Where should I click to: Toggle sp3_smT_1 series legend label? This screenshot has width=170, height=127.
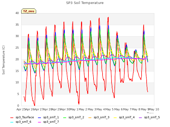pyautogui.click(x=51, y=117)
